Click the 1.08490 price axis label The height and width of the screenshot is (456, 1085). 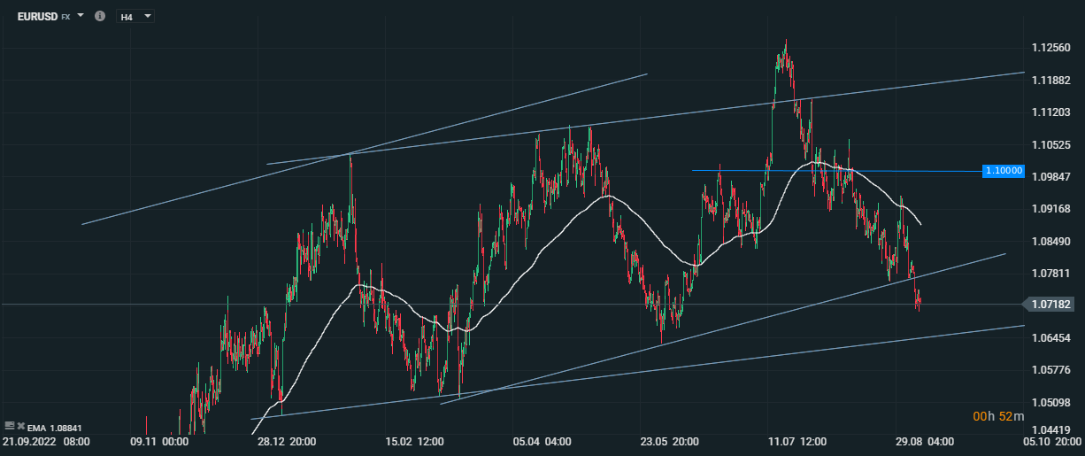pyautogui.click(x=1052, y=241)
